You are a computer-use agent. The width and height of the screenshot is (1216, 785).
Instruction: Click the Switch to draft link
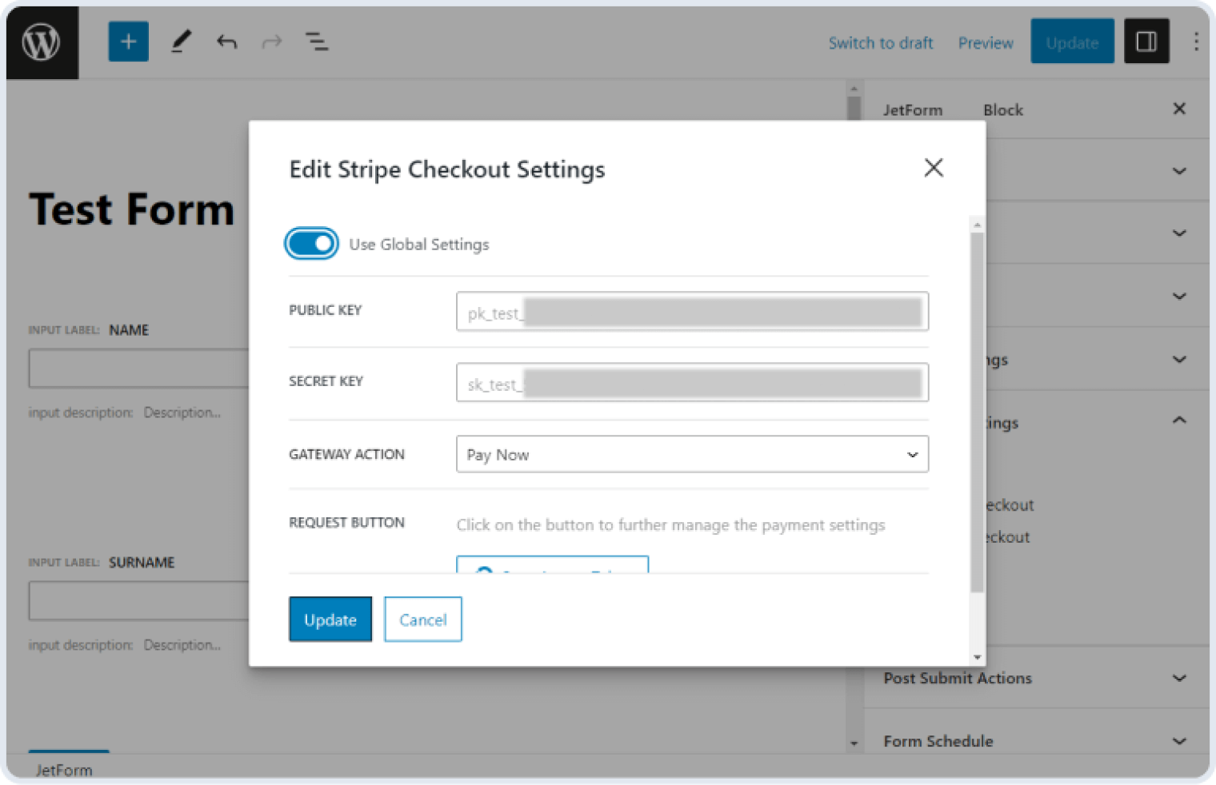coord(880,42)
